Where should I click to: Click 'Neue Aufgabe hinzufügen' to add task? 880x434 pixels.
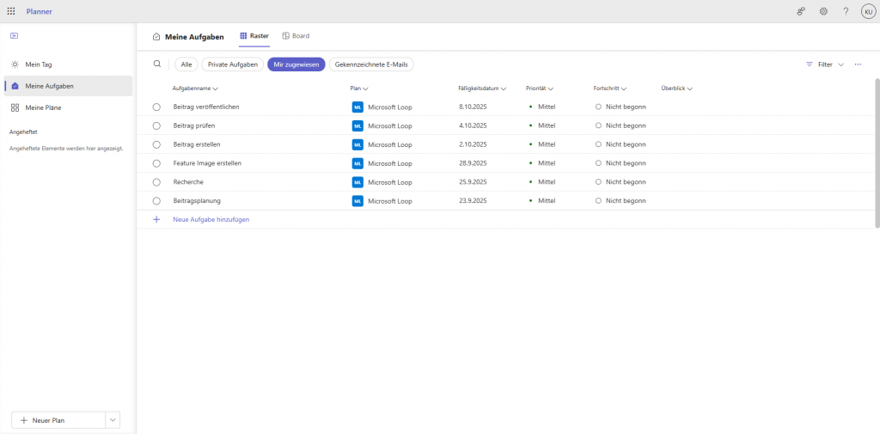coord(211,220)
